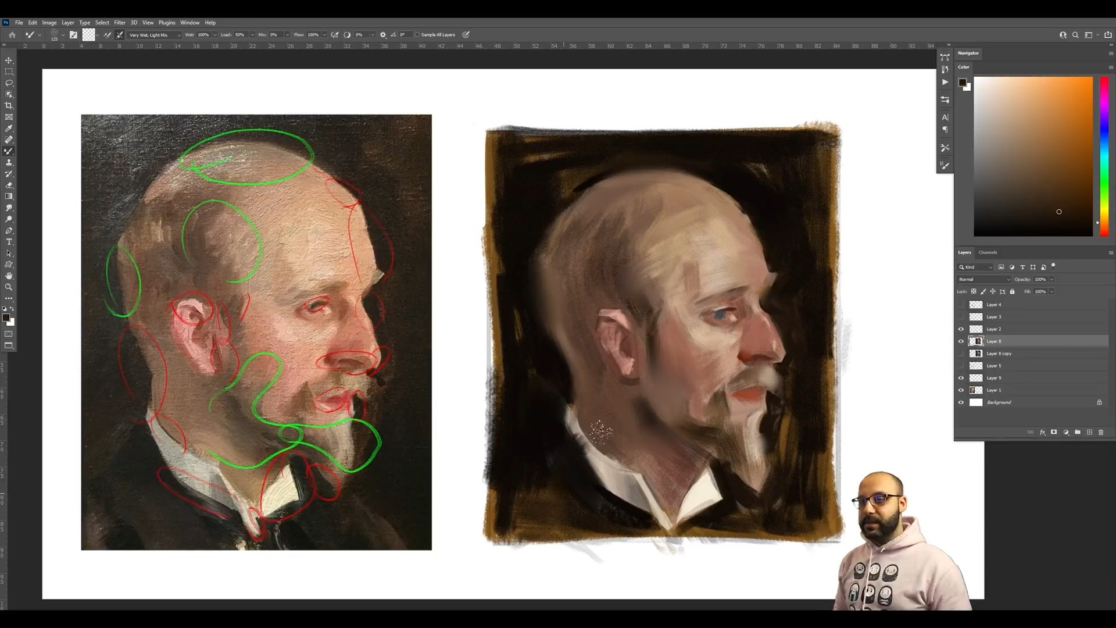Click the rainbow hue slider

[1104, 156]
